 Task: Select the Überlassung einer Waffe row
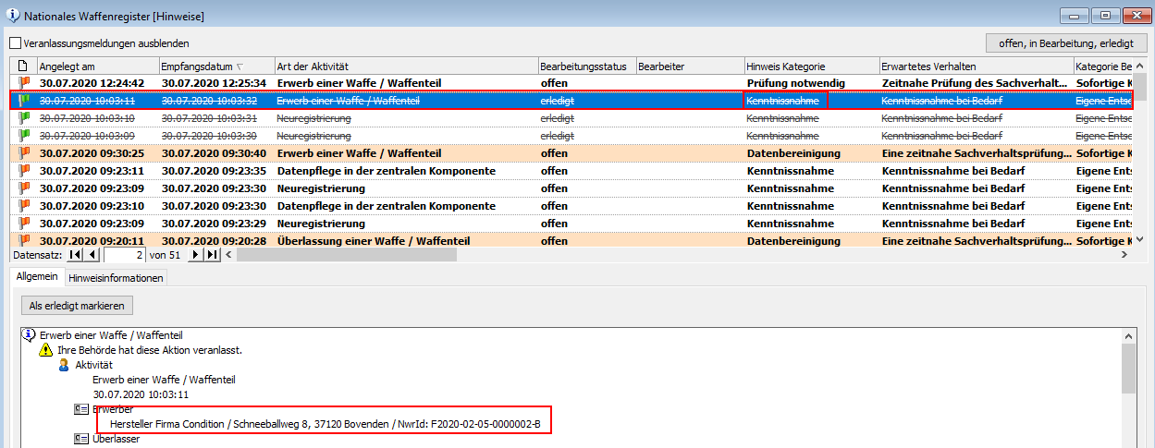click(374, 241)
